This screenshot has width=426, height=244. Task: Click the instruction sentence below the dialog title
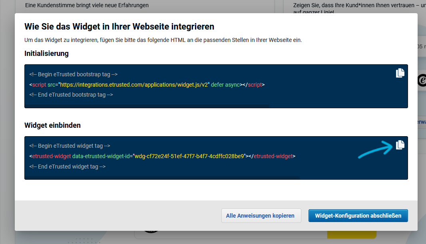[x=163, y=40]
